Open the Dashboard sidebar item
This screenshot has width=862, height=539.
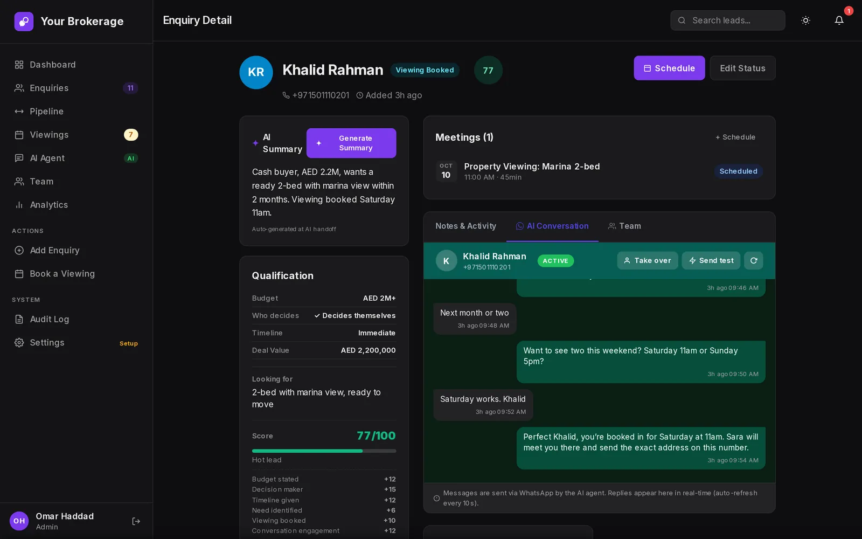point(76,65)
